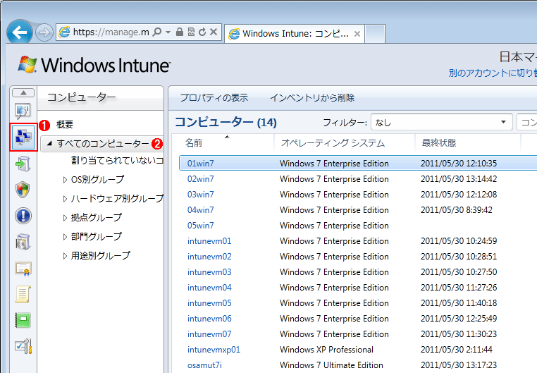The image size is (537, 373).
Task: Close the Windows Intune browser tab
Action: pyautogui.click(x=357, y=34)
